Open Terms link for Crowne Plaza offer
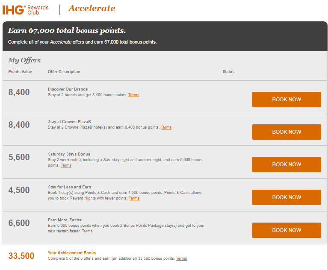The width and height of the screenshot is (328, 270). [166, 127]
